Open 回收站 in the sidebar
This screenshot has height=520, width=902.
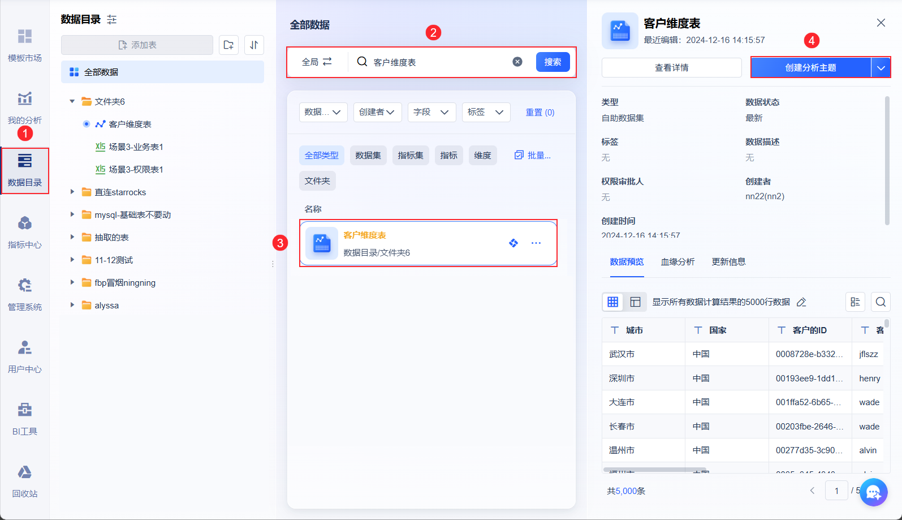click(25, 481)
